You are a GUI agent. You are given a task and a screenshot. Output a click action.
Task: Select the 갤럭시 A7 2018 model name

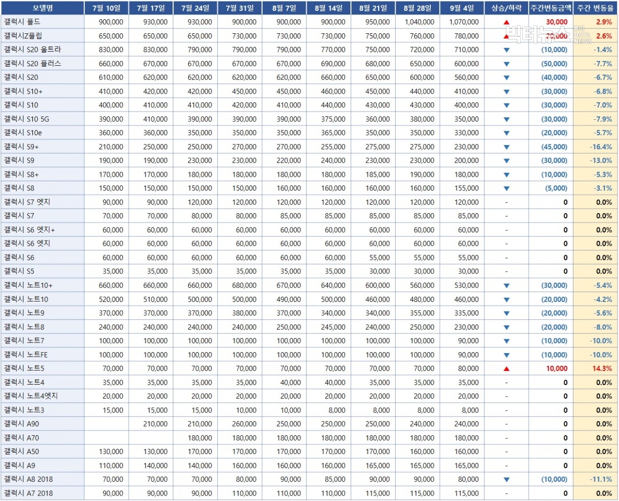(x=29, y=493)
